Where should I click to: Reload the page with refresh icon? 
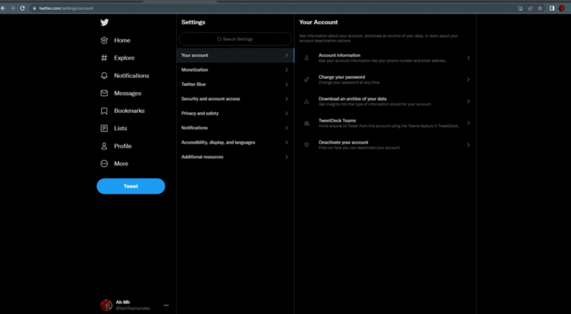(22, 8)
